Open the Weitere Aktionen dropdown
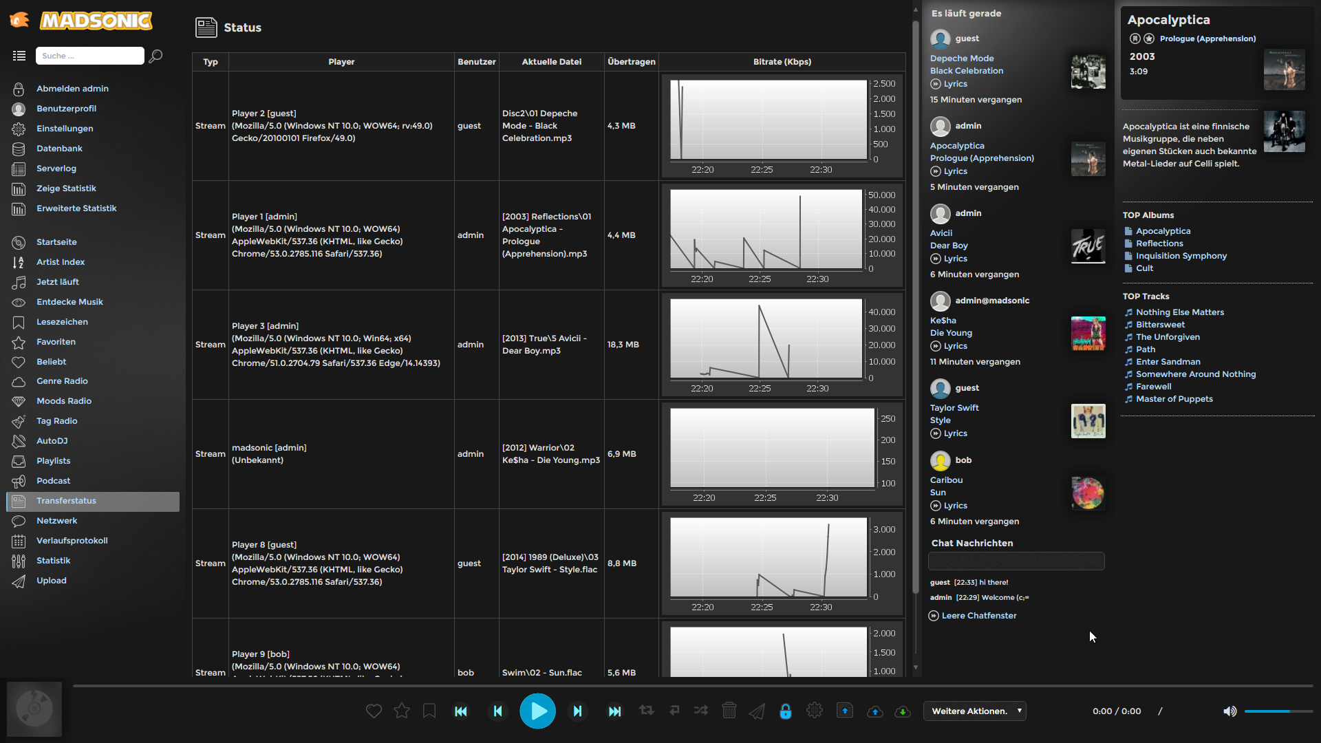The image size is (1321, 743). (x=974, y=711)
